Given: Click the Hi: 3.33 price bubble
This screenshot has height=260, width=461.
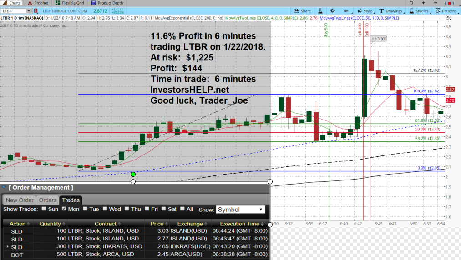Looking at the screenshot, I should pyautogui.click(x=378, y=39).
